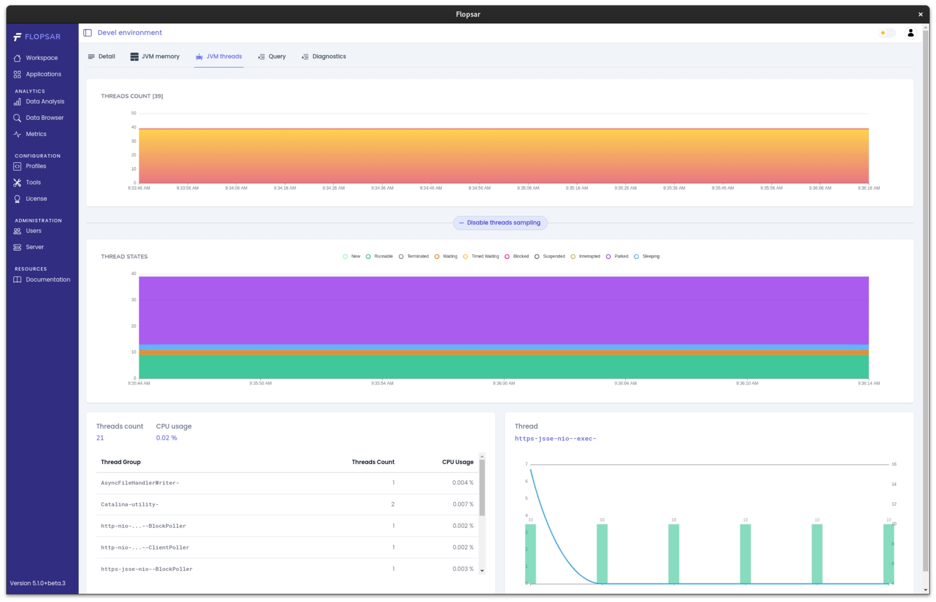The width and height of the screenshot is (936, 602).
Task: Open Tools via crossed-wrench icon
Action: tap(17, 182)
